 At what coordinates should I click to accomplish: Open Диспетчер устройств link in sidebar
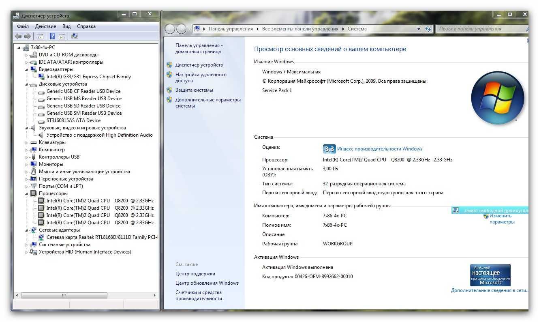click(x=199, y=65)
